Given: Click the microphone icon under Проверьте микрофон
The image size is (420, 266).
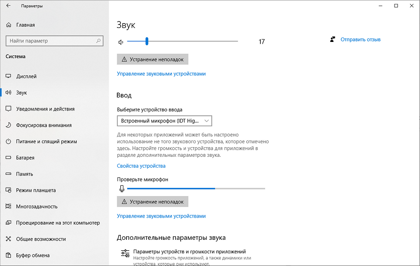Looking at the screenshot, I should point(122,188).
